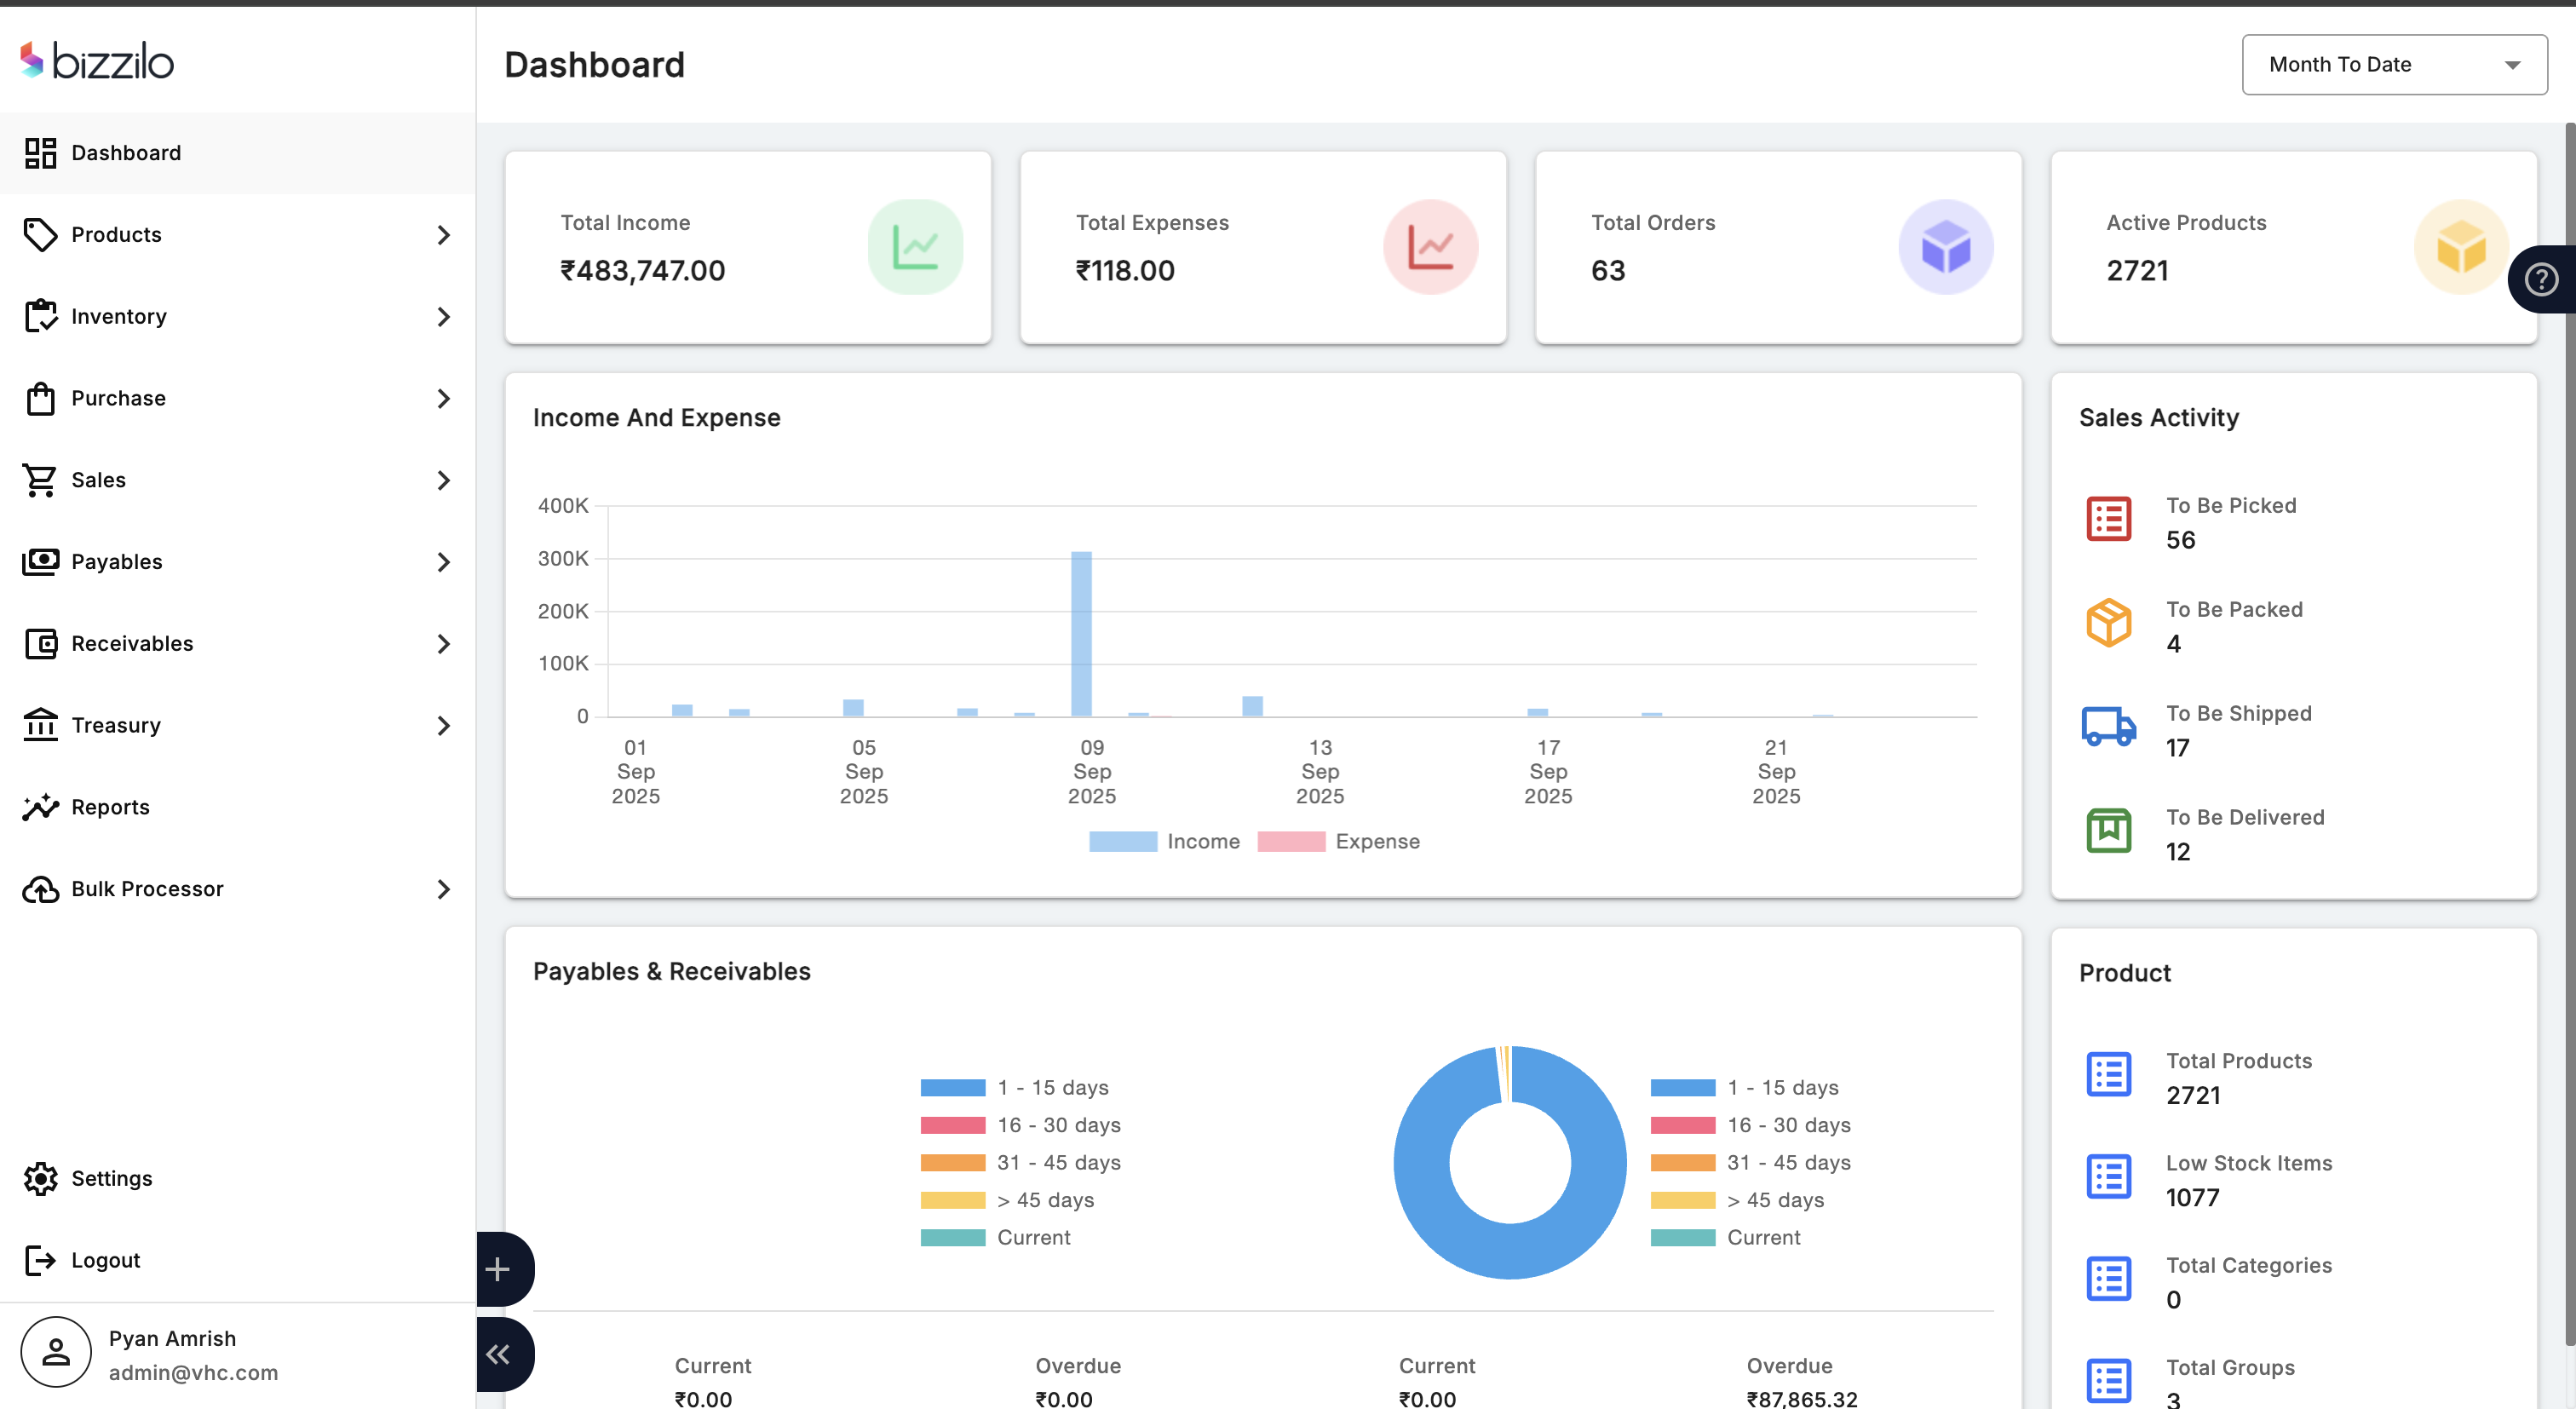Expand the Purchase menu chevron

444,398
